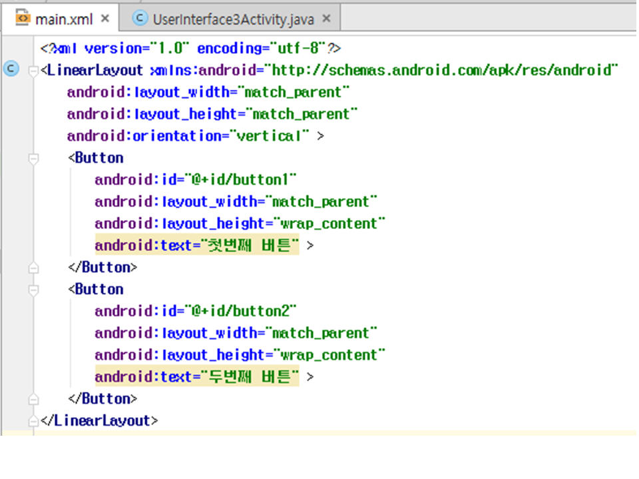
Task: Click the XML file icon on main.xml tab
Action: (23, 19)
